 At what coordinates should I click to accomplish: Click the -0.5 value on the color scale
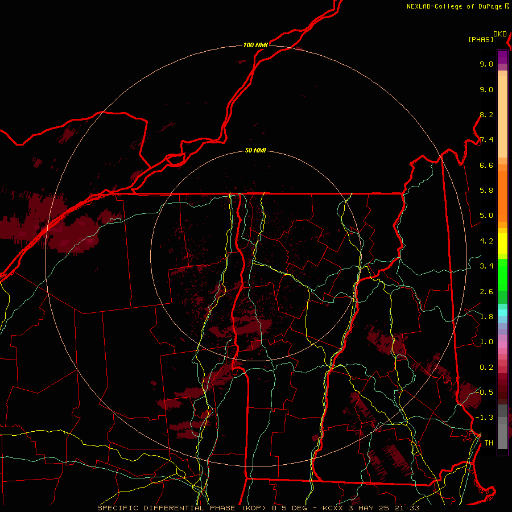click(x=485, y=393)
